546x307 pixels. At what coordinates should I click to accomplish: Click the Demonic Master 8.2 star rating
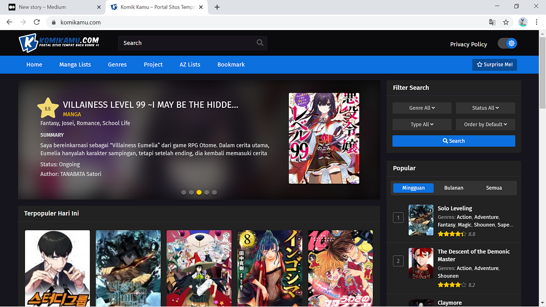[452, 285]
